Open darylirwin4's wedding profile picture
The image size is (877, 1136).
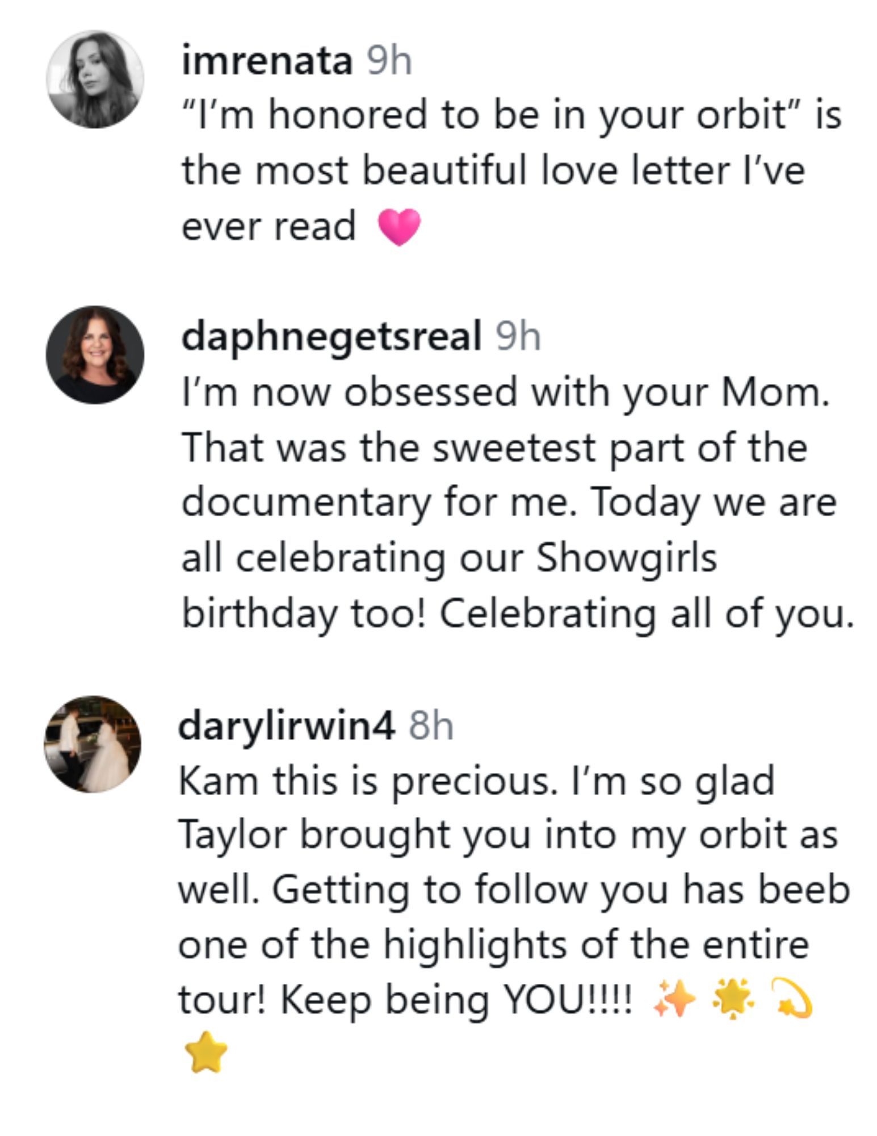(x=93, y=744)
